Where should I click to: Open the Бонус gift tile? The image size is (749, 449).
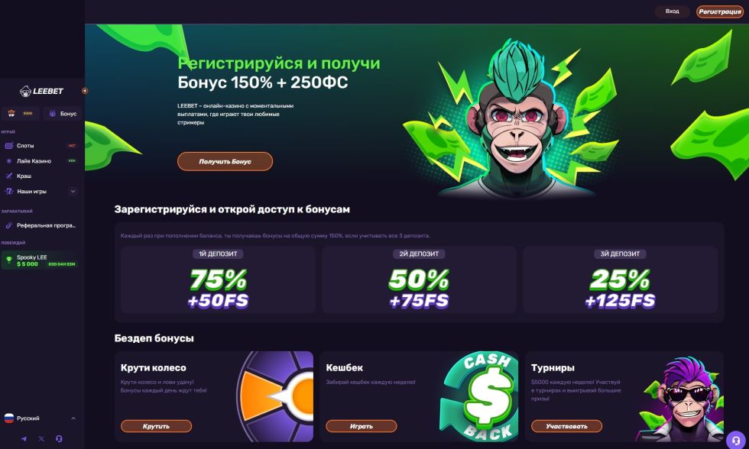[x=63, y=114]
